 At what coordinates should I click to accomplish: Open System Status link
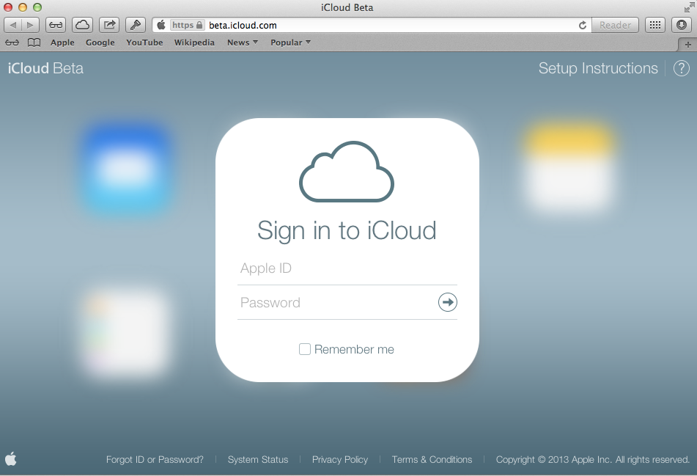tap(258, 460)
